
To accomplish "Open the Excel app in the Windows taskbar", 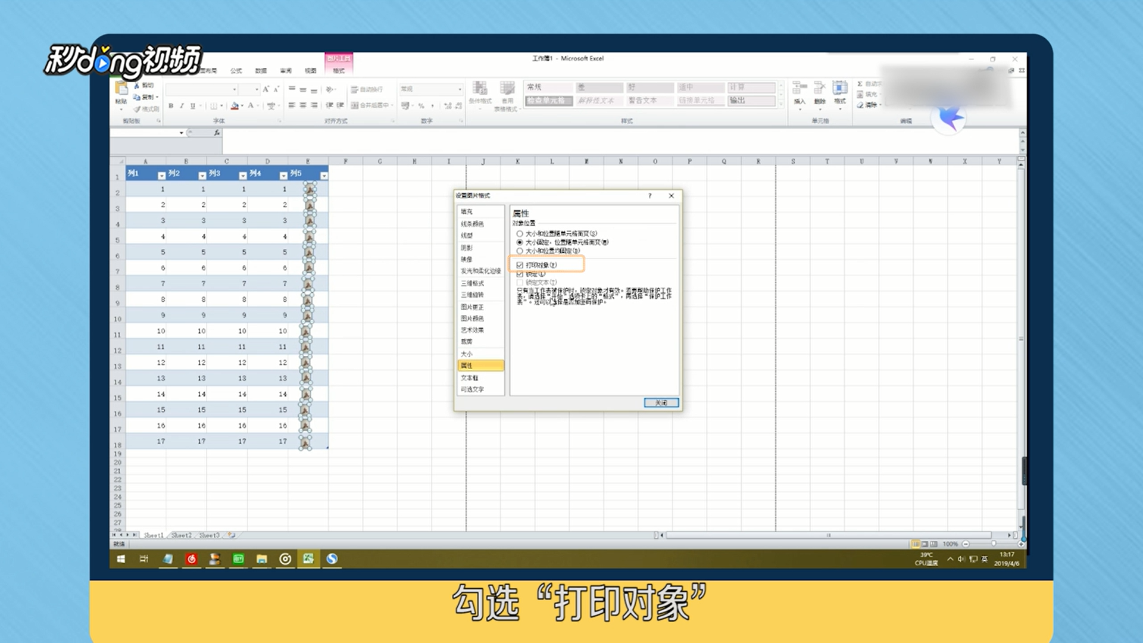I will (308, 558).
